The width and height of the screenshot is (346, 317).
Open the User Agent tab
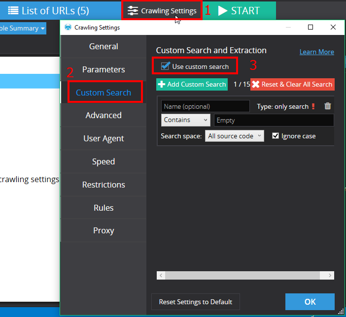tap(104, 138)
